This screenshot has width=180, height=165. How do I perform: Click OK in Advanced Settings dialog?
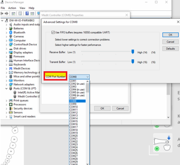[x=170, y=35]
